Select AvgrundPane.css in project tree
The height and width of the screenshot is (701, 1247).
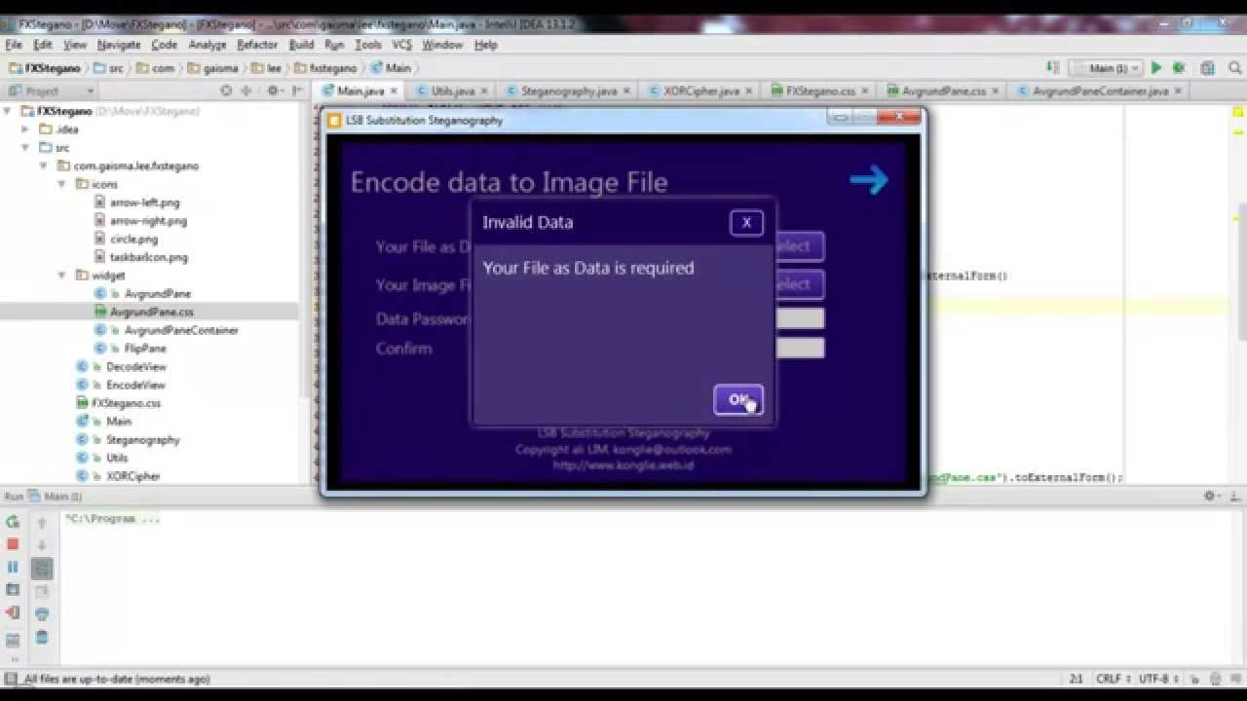151,312
